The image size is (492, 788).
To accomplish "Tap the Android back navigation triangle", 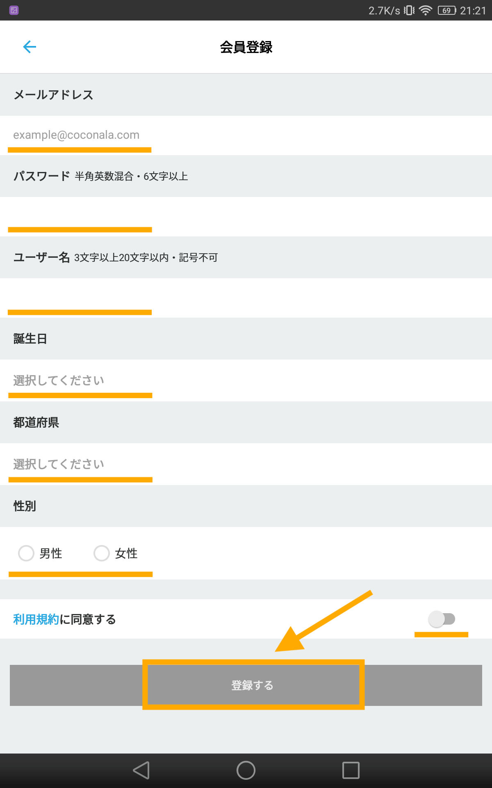I will (141, 770).
